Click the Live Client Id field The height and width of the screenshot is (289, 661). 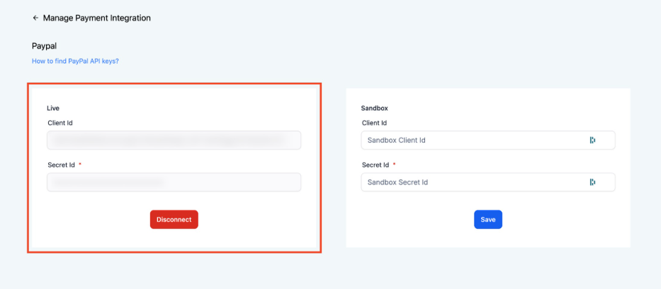(174, 140)
